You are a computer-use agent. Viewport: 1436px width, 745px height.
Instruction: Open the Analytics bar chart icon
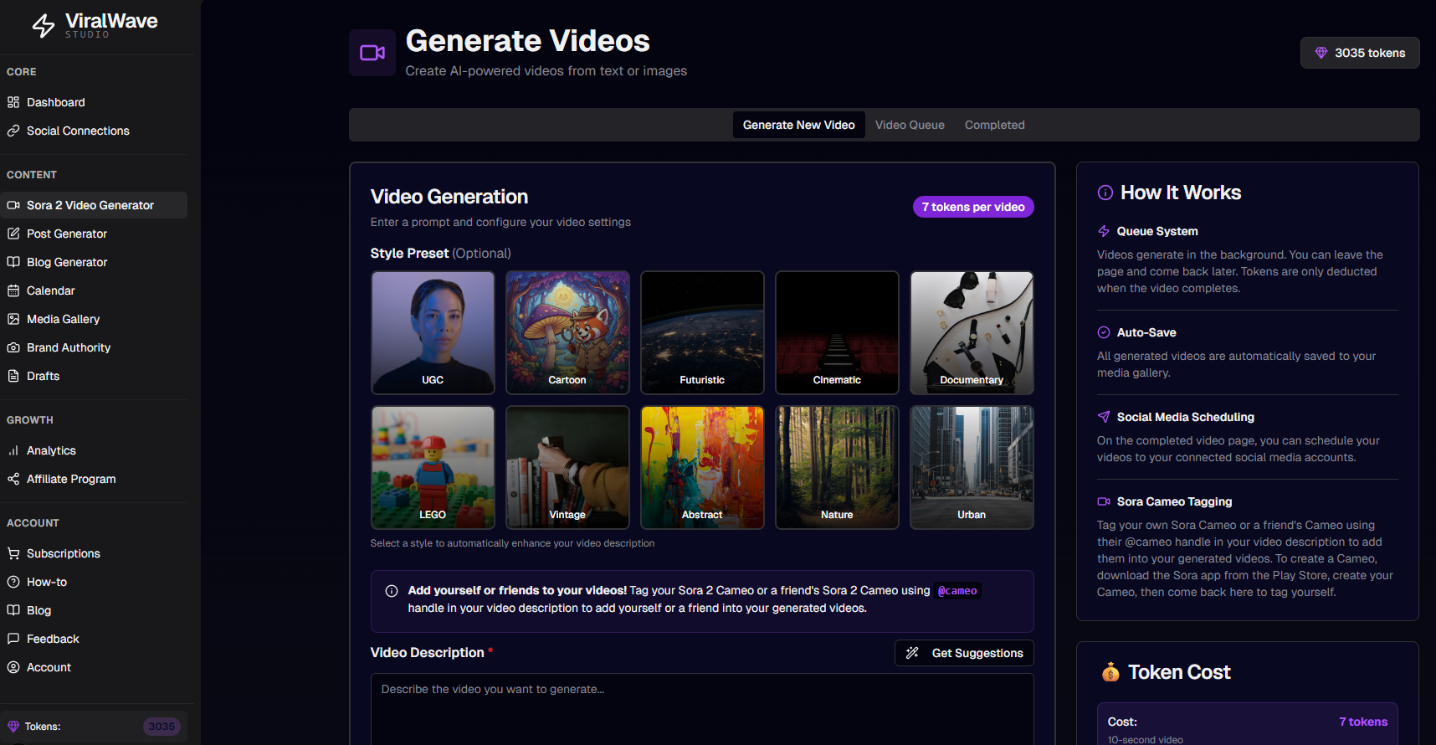click(x=13, y=450)
